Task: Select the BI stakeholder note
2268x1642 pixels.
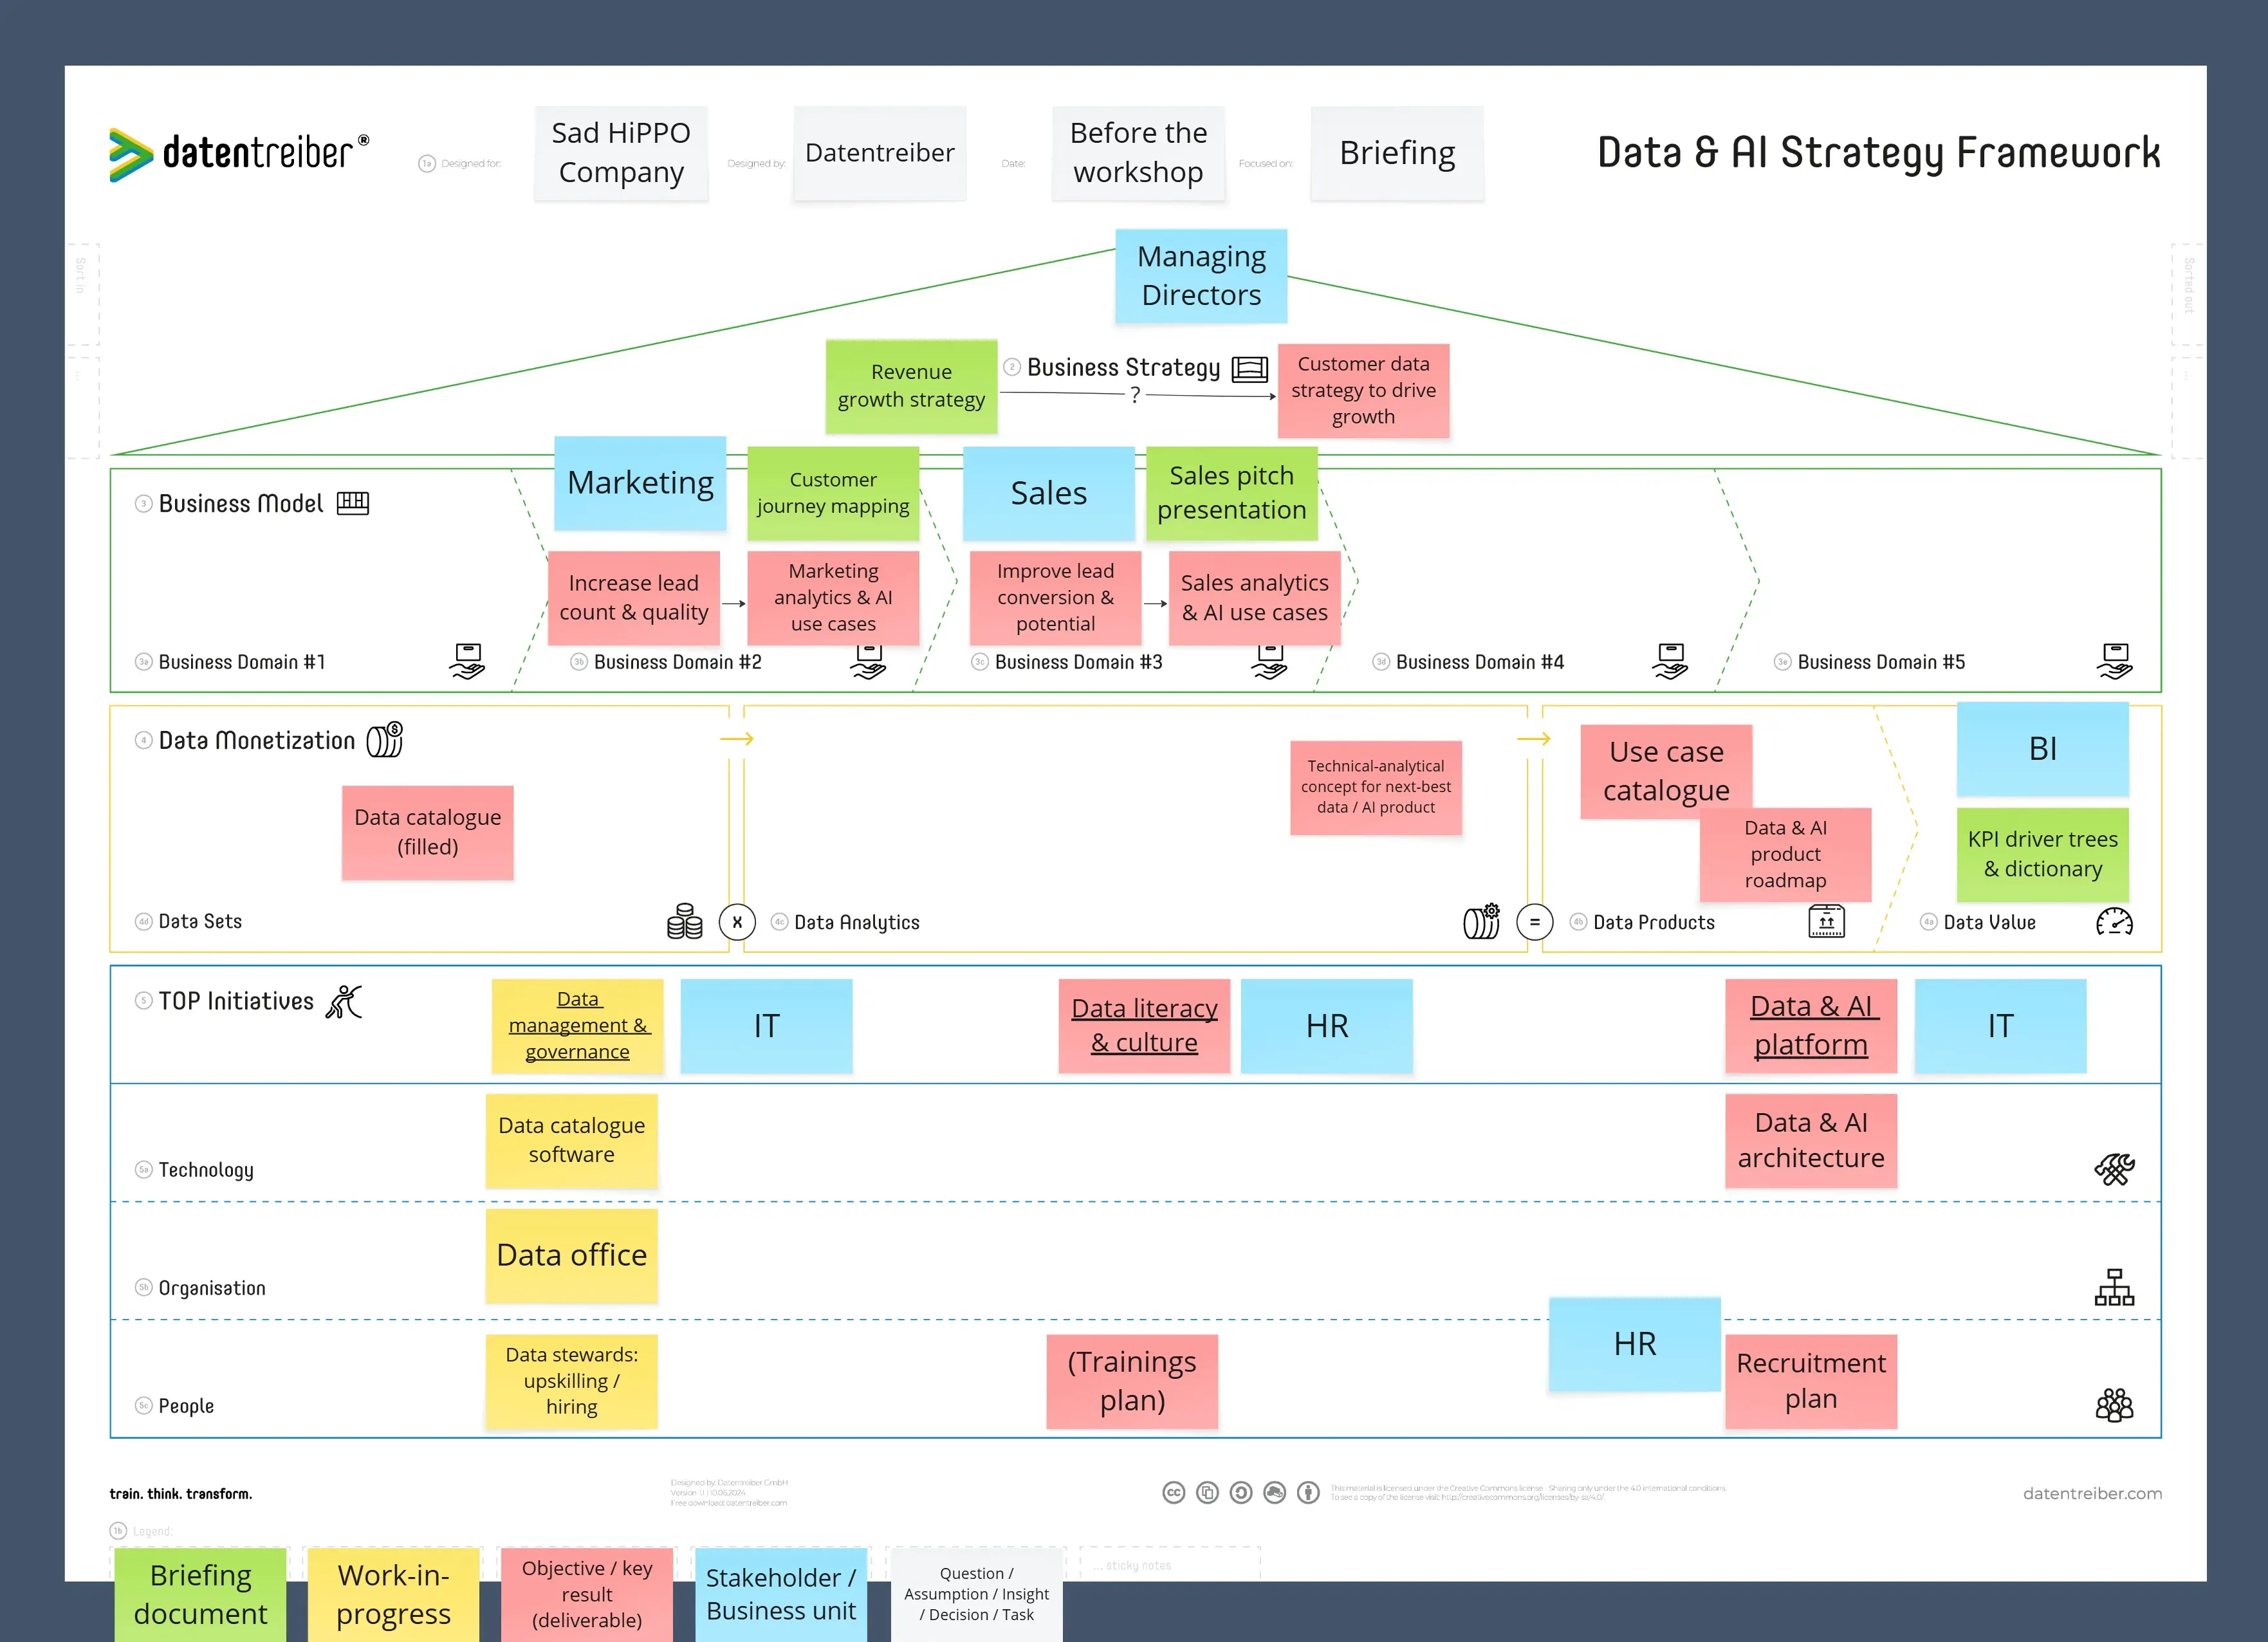Action: click(2043, 749)
